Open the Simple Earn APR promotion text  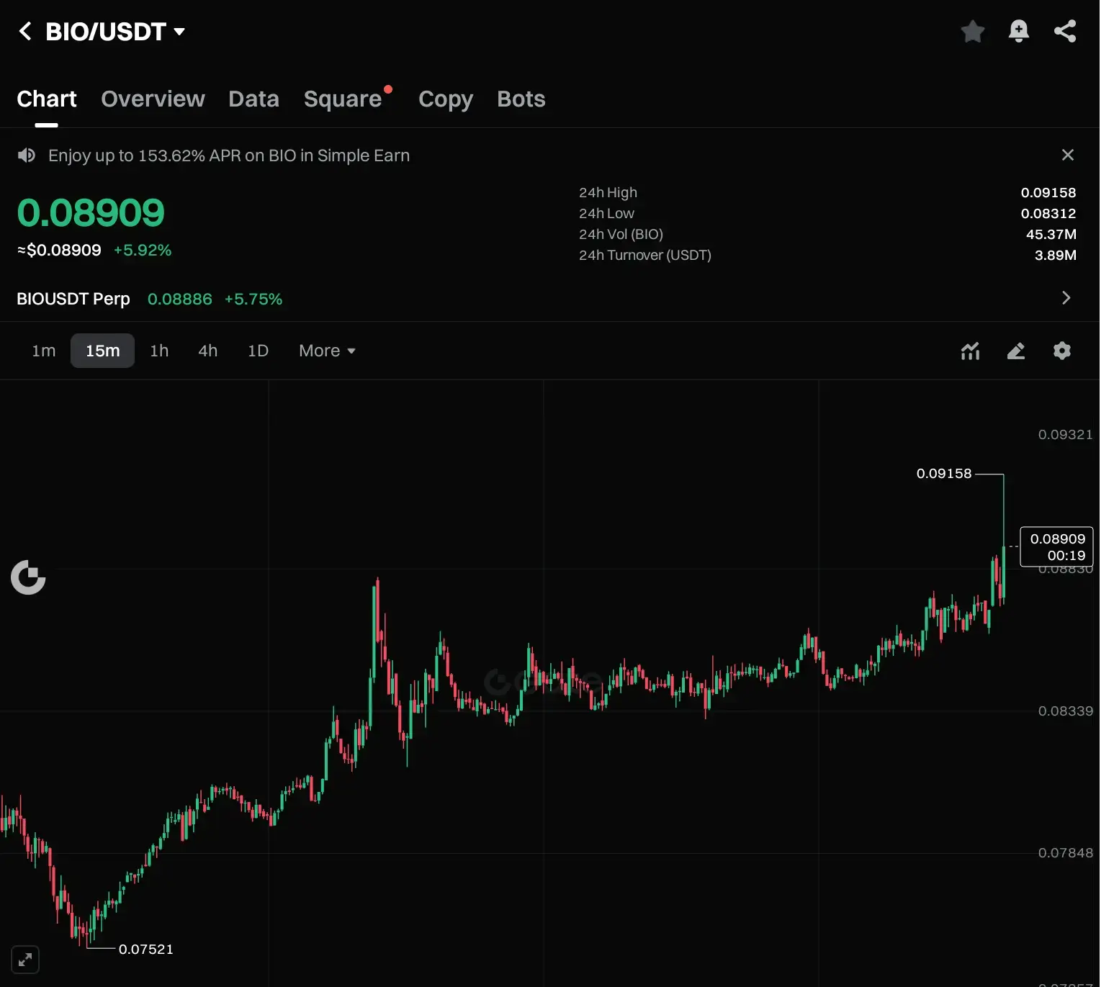pyautogui.click(x=229, y=156)
